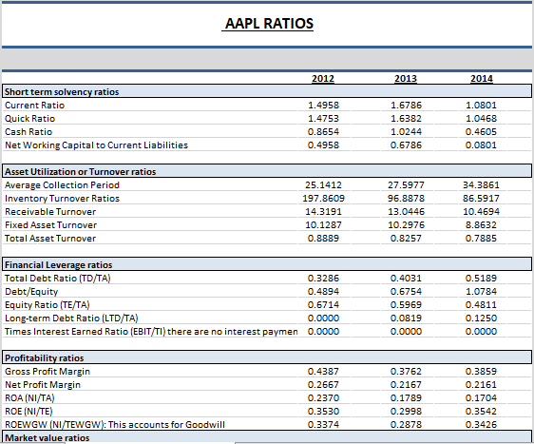
Task: Select the 2013 column header
Action: click(406, 78)
